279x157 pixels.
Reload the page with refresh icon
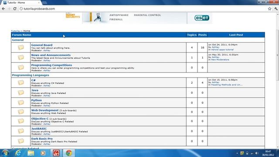(15, 9)
